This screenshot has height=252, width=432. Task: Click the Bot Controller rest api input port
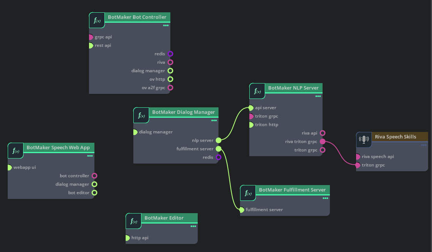tap(91, 45)
